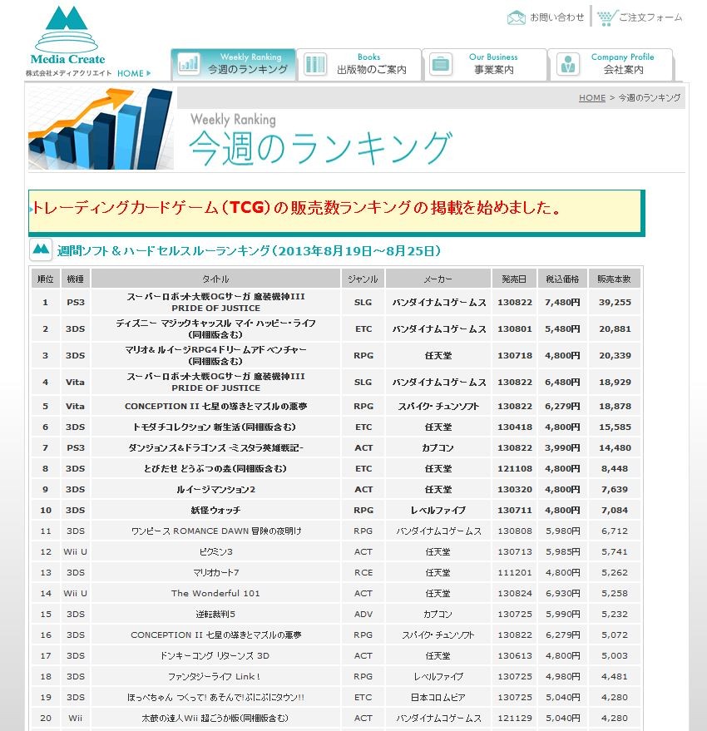707x731 pixels.
Task: Click the Wii U platform cell in rank 12
Action: [x=75, y=551]
